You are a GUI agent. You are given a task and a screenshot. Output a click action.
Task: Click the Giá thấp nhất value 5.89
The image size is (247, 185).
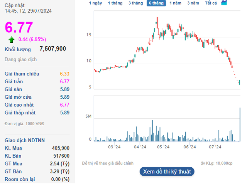[64, 113]
